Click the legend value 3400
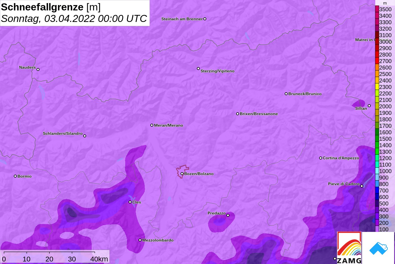 (385, 16)
